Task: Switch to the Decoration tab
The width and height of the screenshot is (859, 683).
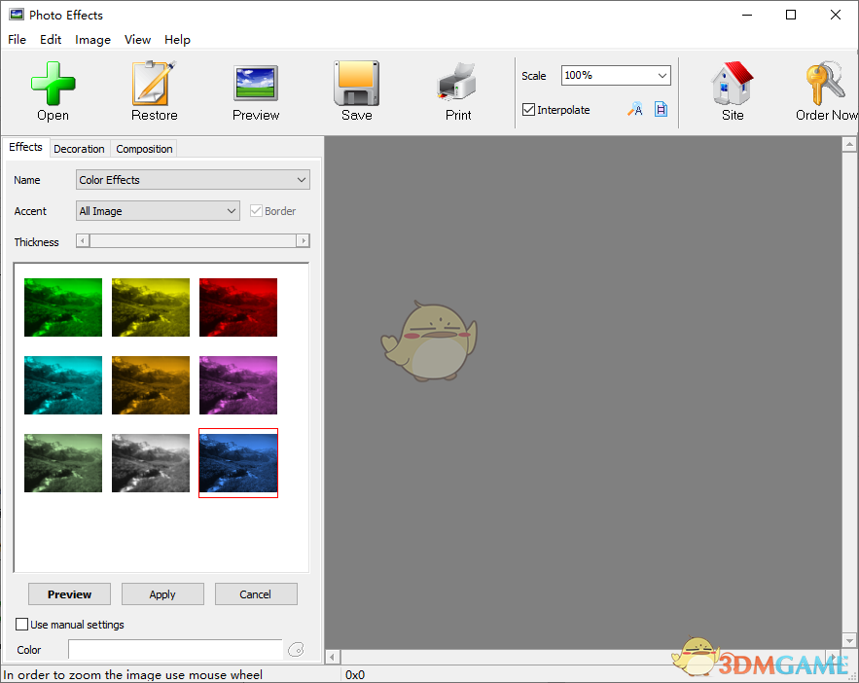Action: (79, 148)
